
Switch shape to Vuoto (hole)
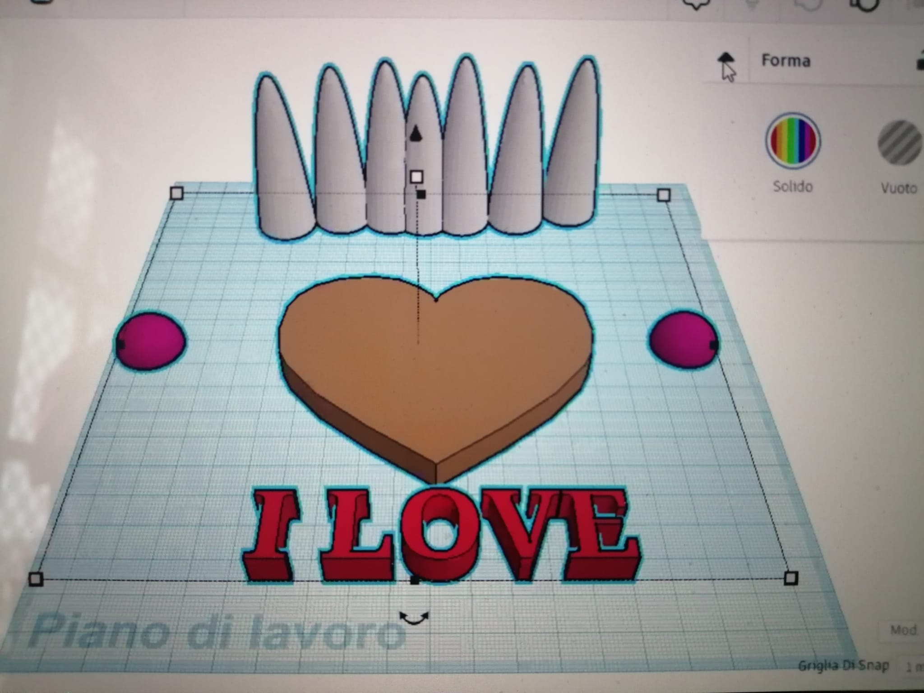899,142
